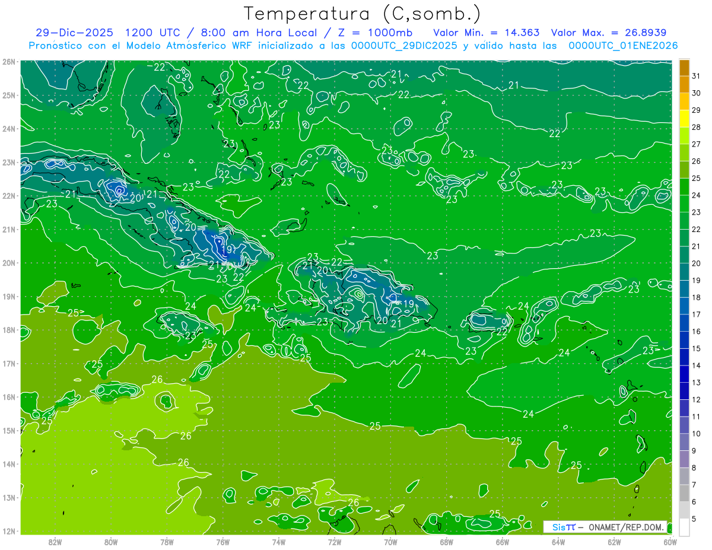This screenshot has width=712, height=550.
Task: Click the color scale value 7
Action: 695,485
